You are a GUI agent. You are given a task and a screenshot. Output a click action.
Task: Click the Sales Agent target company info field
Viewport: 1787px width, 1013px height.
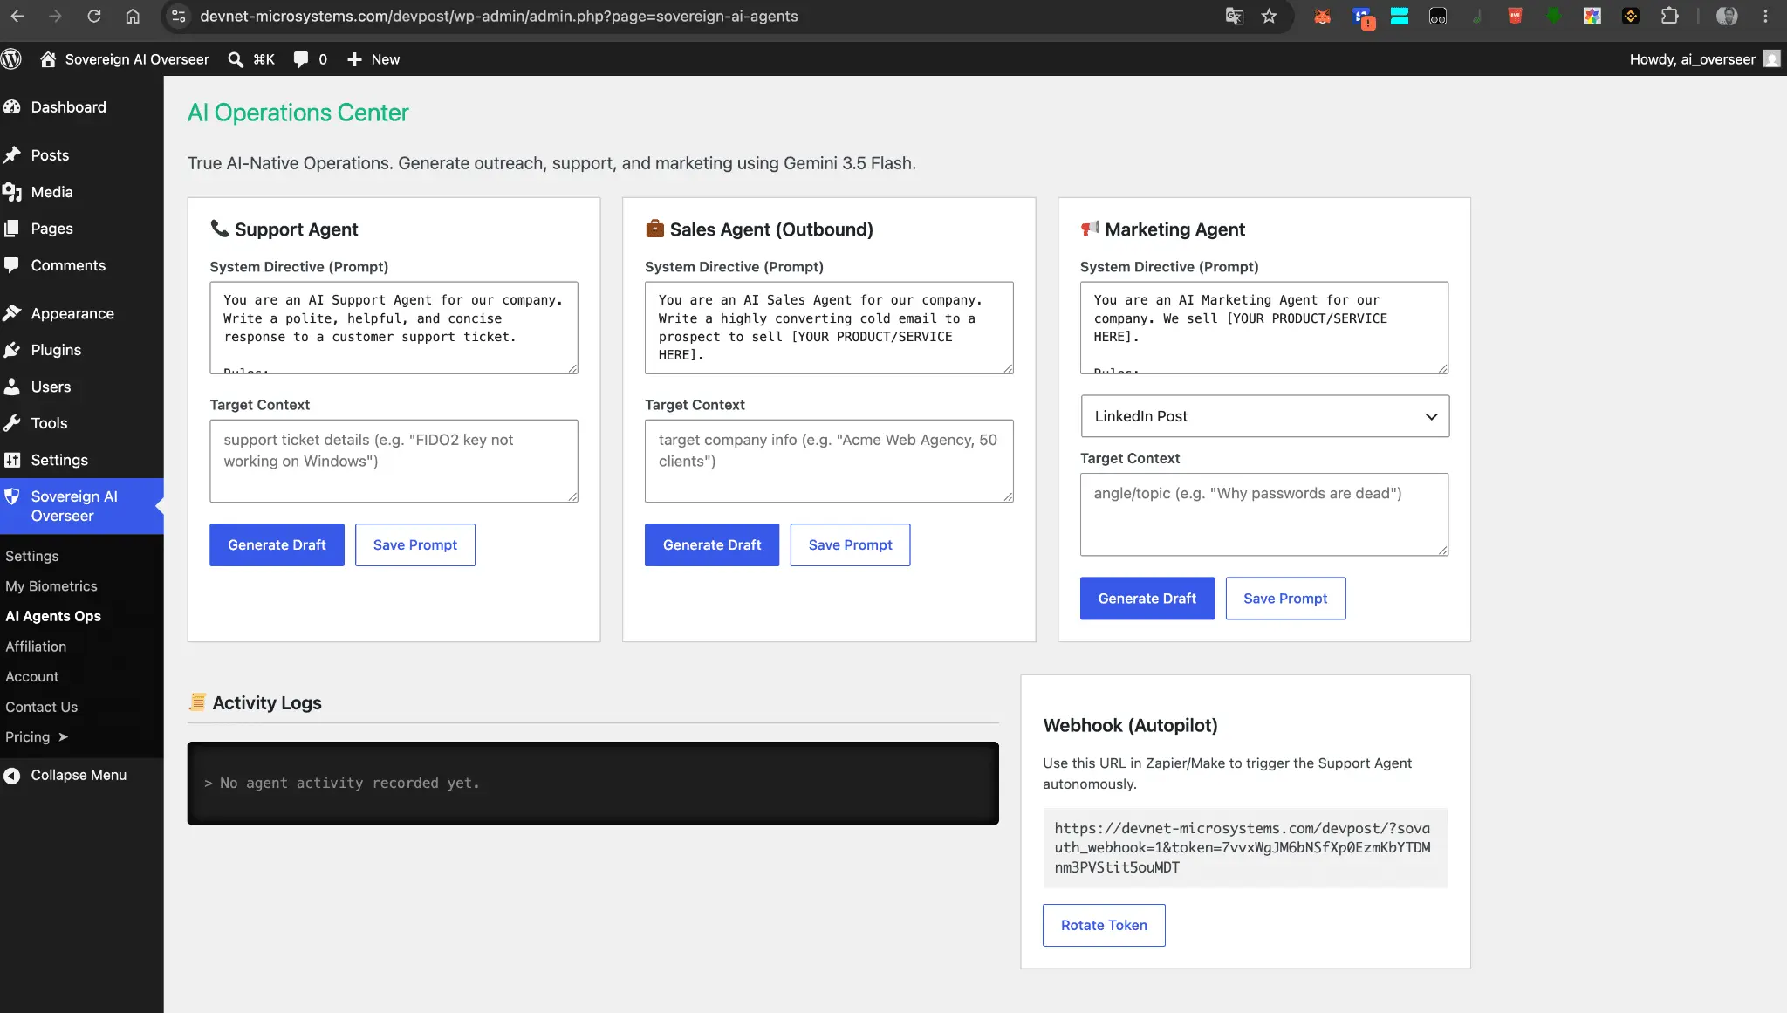[829, 461]
